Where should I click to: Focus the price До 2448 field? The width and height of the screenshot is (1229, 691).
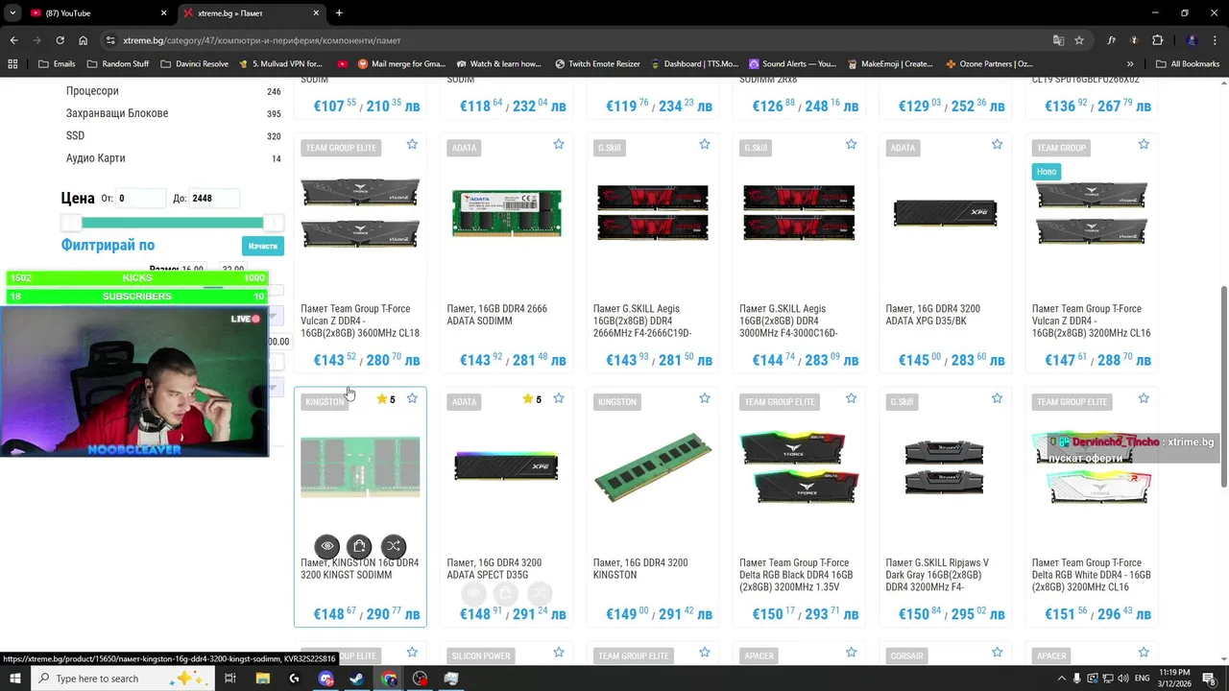pyautogui.click(x=213, y=199)
